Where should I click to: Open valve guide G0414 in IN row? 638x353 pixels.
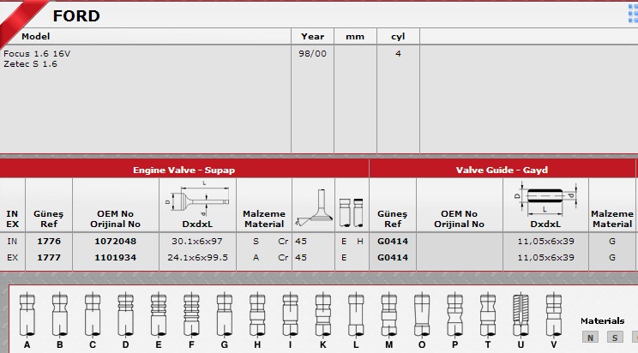click(392, 241)
